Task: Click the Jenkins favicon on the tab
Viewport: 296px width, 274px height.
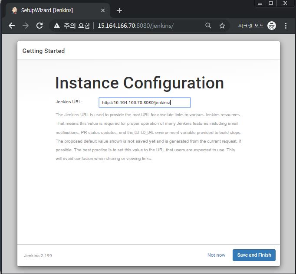Action: [14, 10]
